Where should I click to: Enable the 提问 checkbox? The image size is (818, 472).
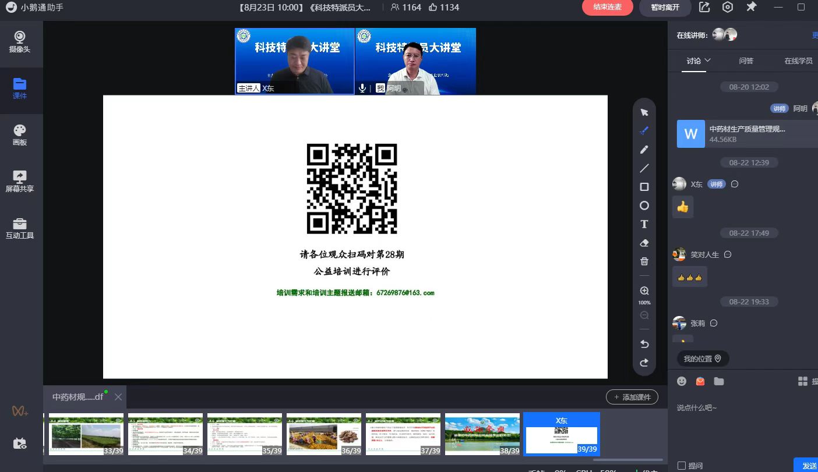(x=682, y=466)
